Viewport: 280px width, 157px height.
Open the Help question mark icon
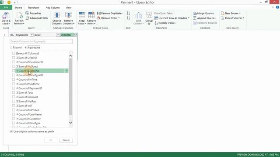(277, 7)
